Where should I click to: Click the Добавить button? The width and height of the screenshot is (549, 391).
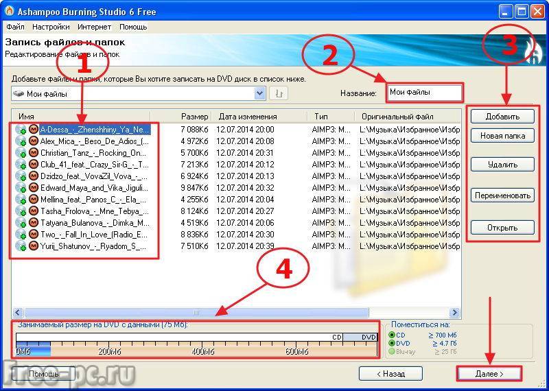pos(502,116)
